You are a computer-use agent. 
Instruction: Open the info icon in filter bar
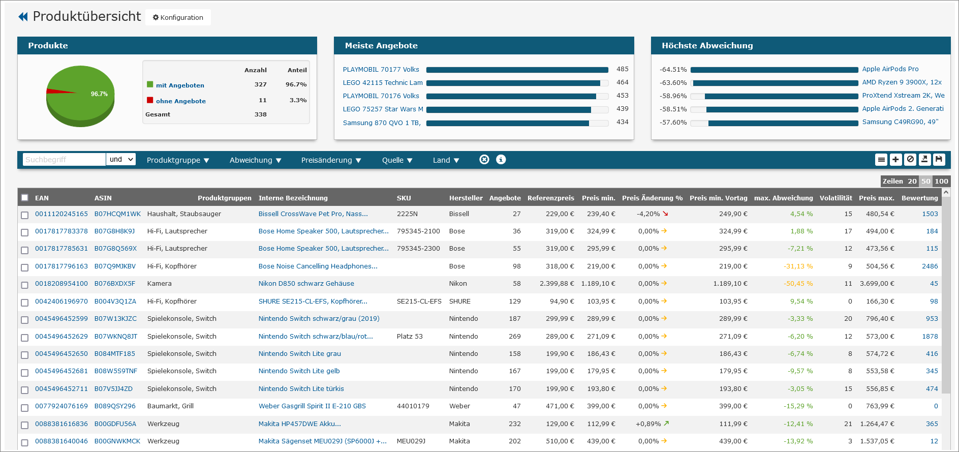[x=501, y=160]
